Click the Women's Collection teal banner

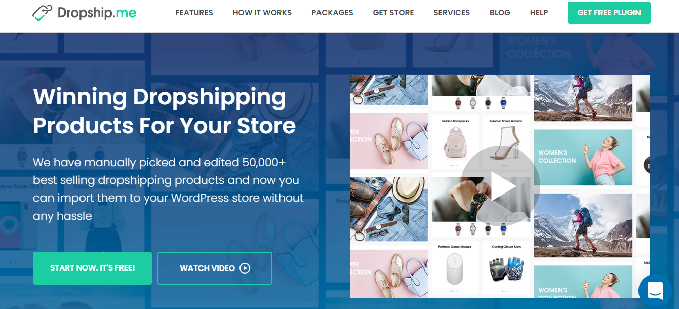pyautogui.click(x=583, y=156)
